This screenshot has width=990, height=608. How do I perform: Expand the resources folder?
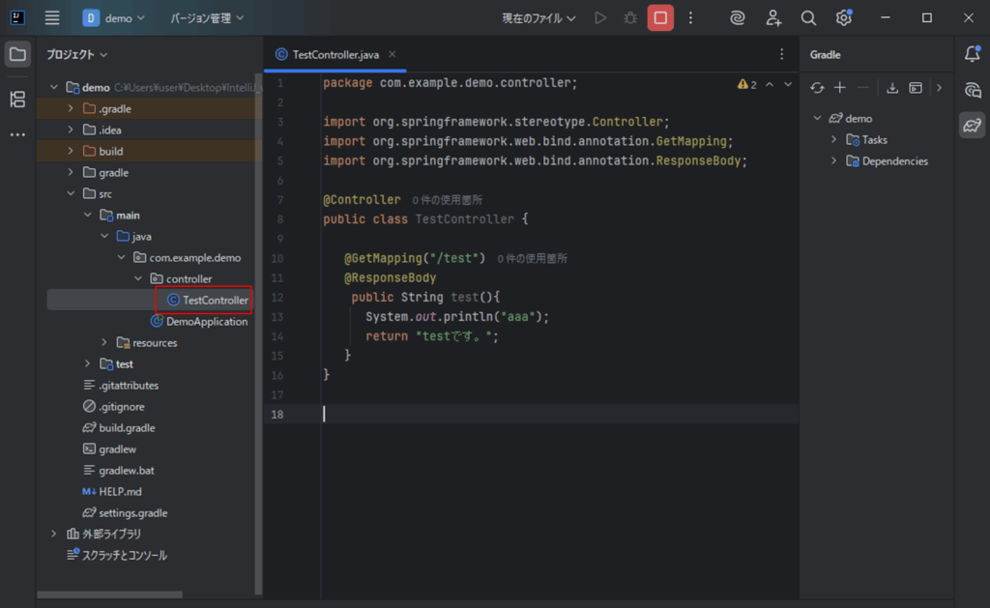click(104, 343)
